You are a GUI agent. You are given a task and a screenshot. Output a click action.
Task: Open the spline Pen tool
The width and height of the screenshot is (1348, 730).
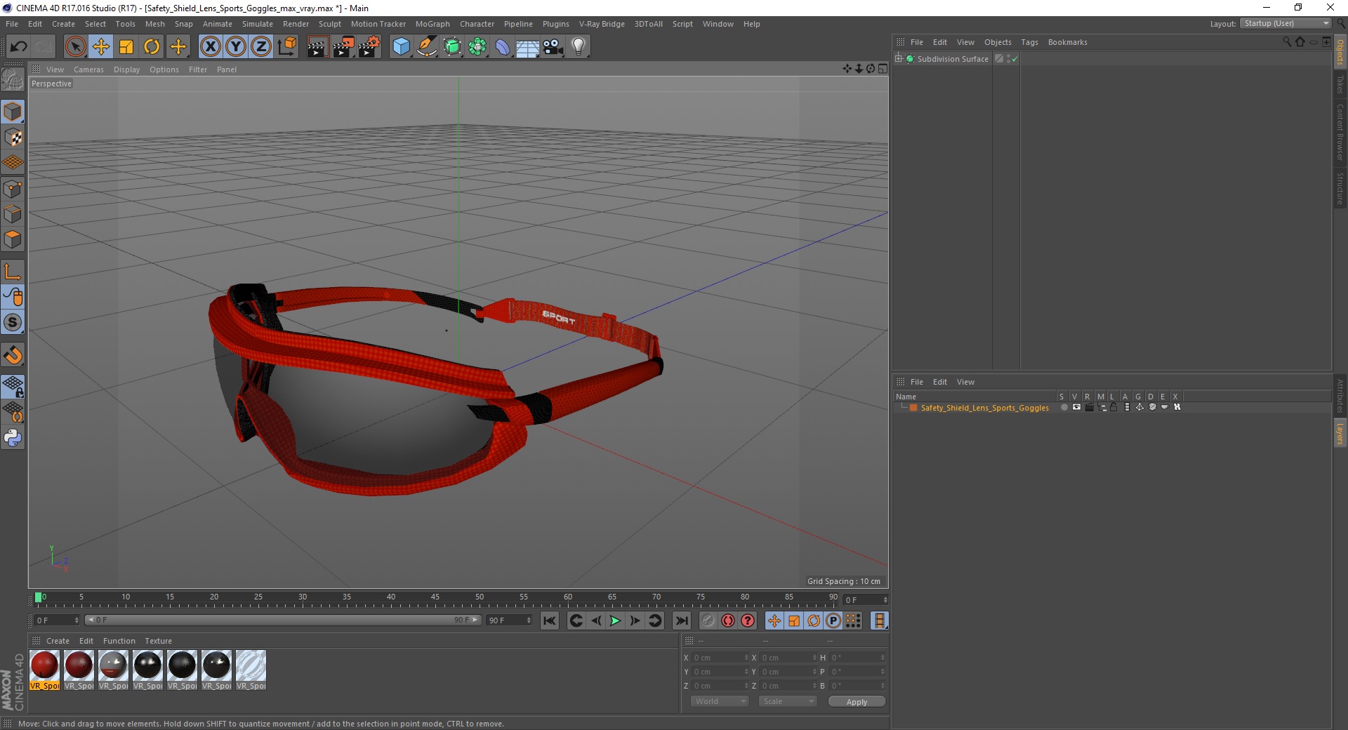pos(427,47)
